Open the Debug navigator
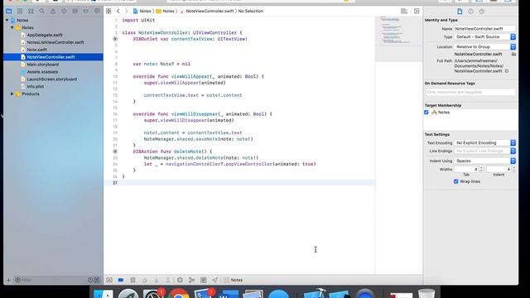The width and height of the screenshot is (530, 298). click(x=75, y=11)
